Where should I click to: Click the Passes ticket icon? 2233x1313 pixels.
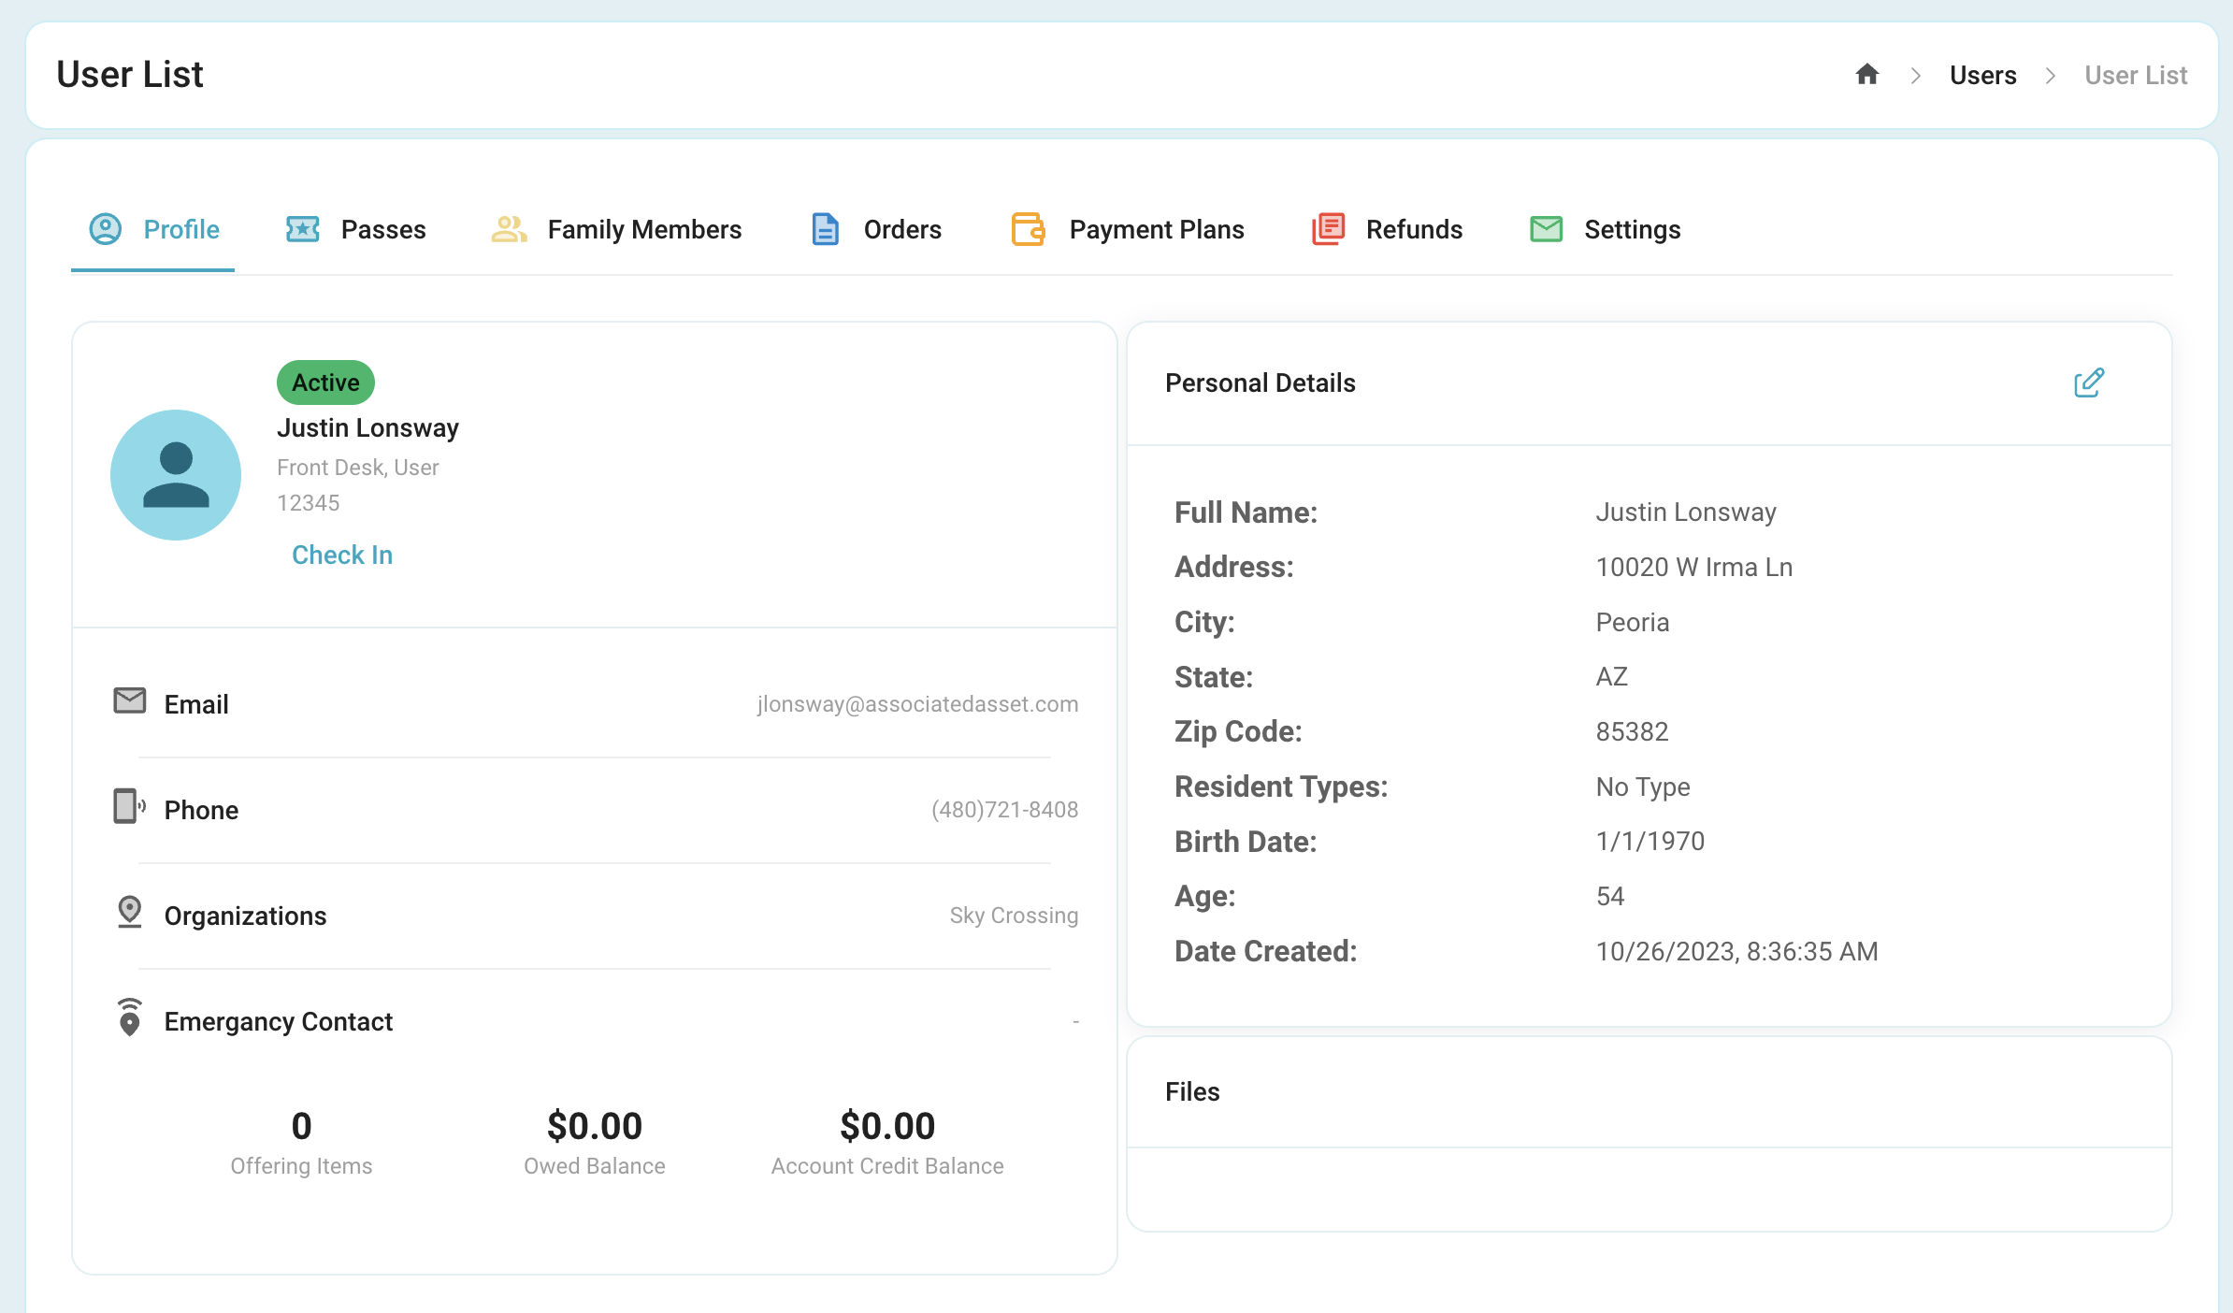coord(303,229)
